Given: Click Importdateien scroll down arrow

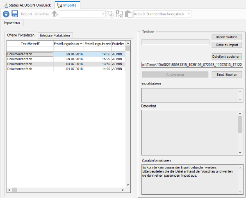Looking at the screenshot, I should (240, 100).
